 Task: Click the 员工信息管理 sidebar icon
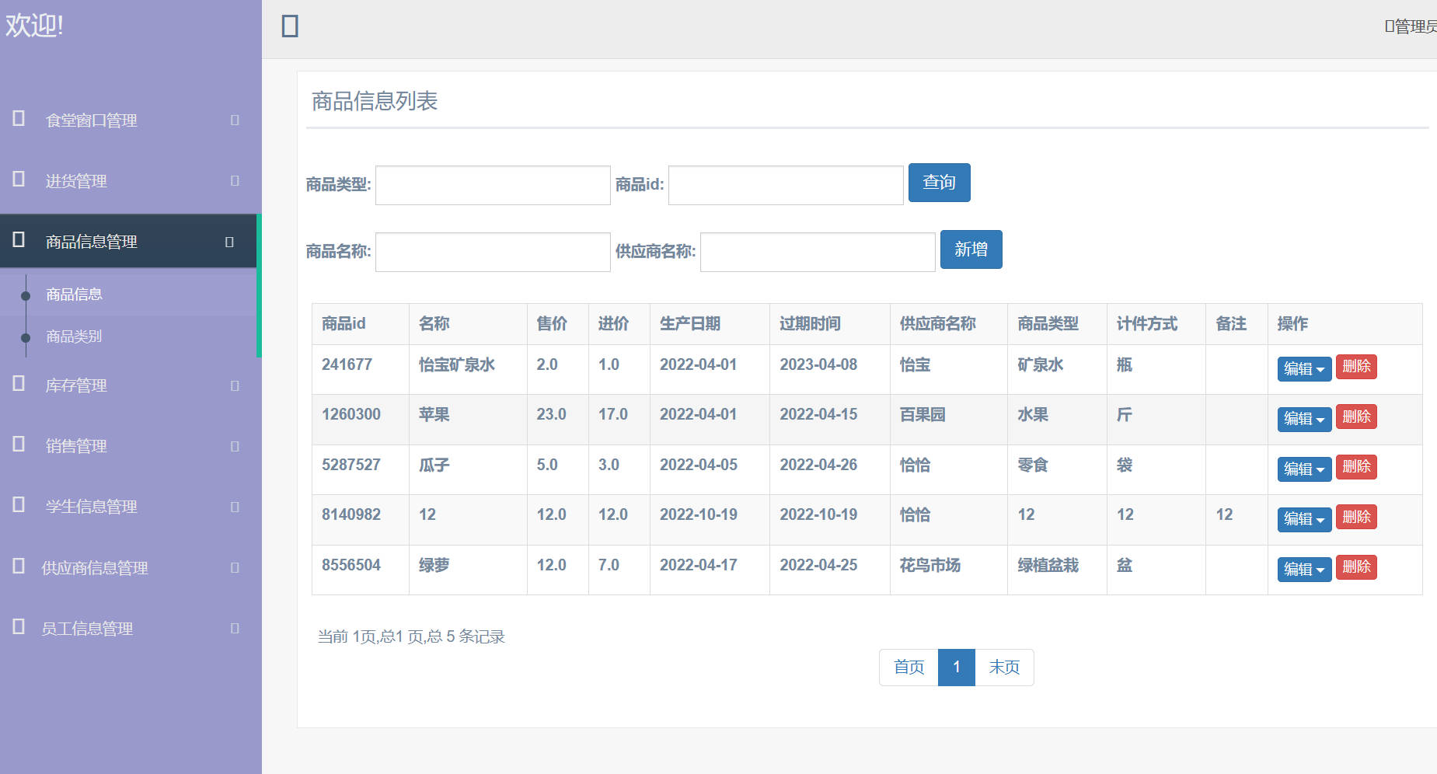[x=17, y=628]
